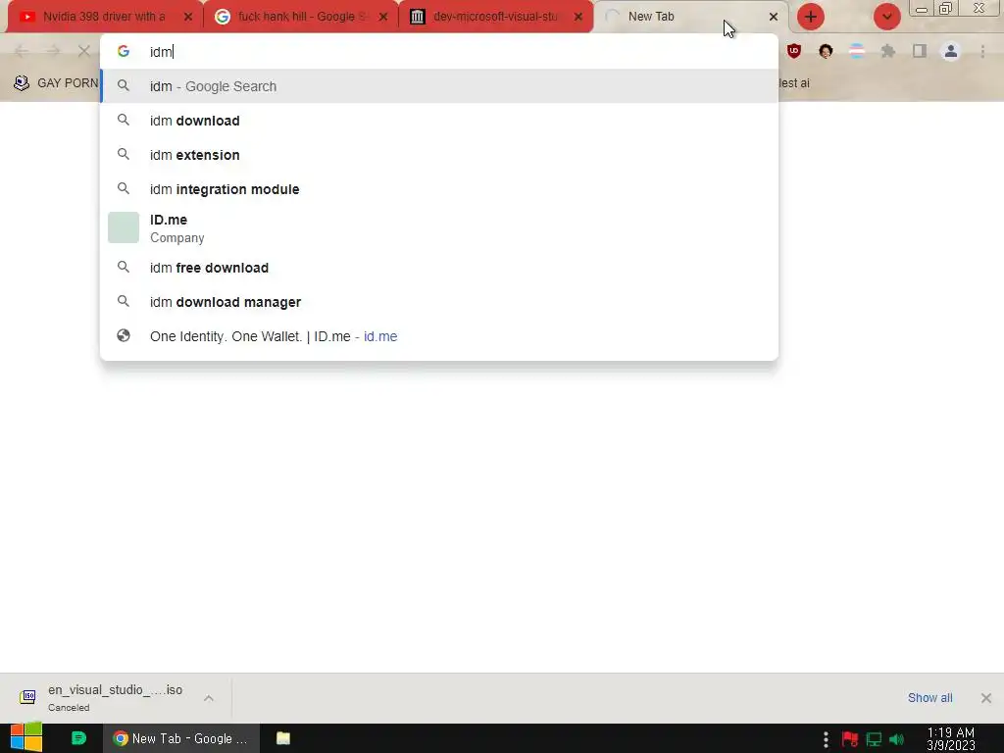
Task: Pick the 'idm download manager' suggestion
Action: [439, 302]
